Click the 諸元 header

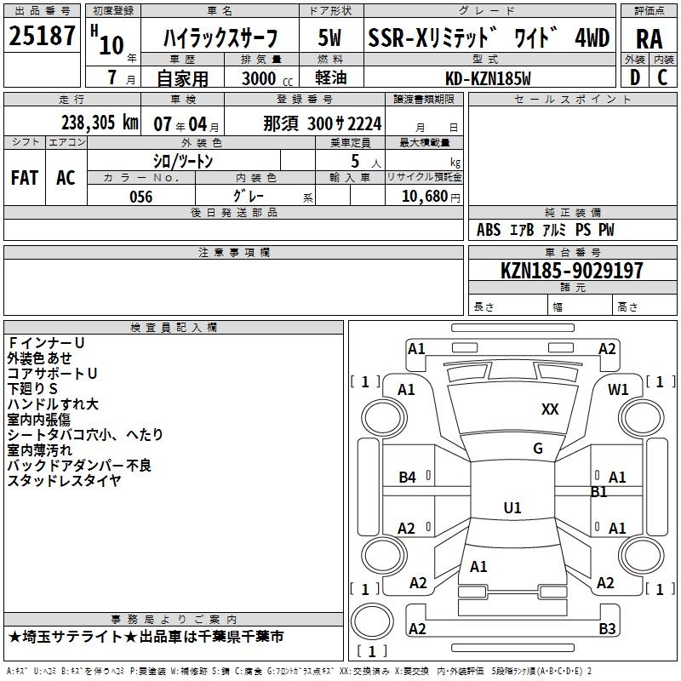(x=572, y=287)
